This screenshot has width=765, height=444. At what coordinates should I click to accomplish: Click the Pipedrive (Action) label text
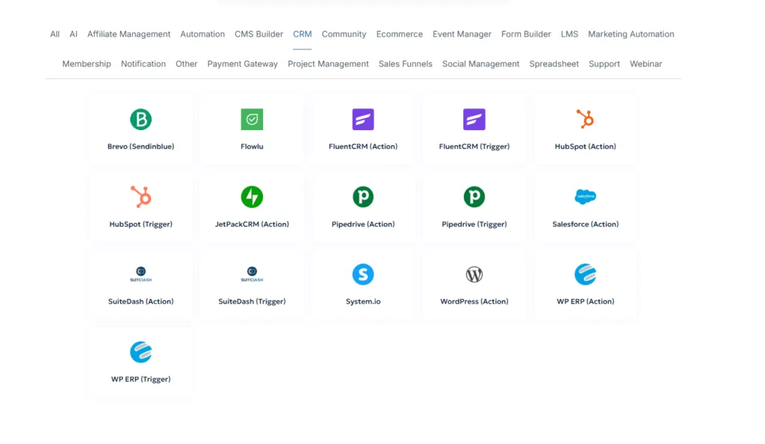363,224
